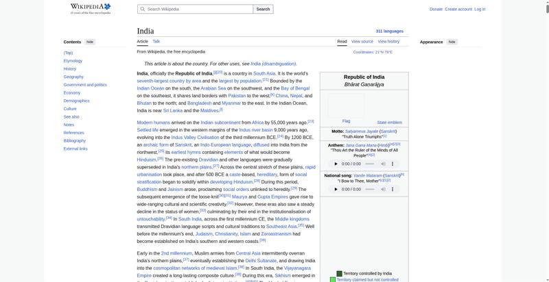Go to Notes section in contents
Viewport: 549px width, 282px height.
(69, 125)
